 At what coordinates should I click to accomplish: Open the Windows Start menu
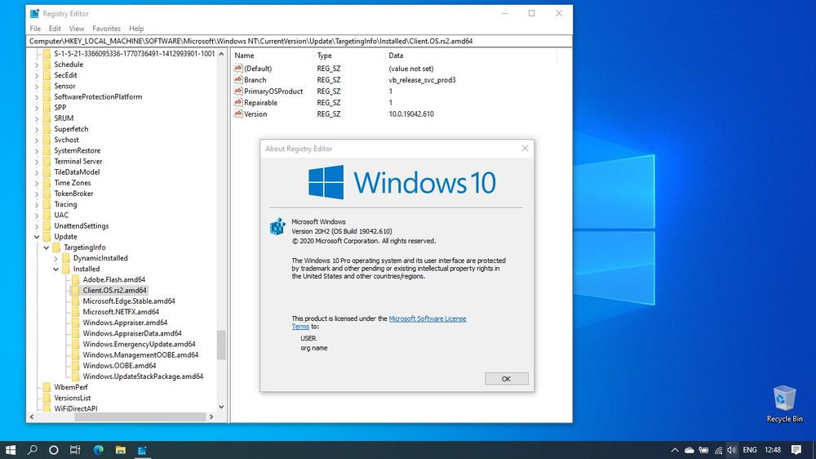(11, 450)
